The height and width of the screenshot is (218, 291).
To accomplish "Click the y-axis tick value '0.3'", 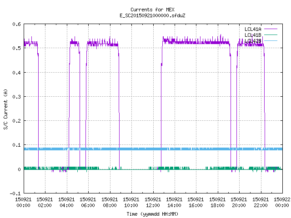I will (16, 97).
